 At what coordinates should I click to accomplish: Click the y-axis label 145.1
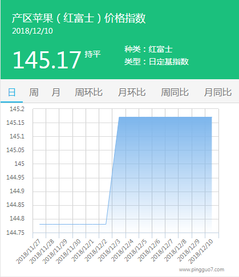coord(17,136)
